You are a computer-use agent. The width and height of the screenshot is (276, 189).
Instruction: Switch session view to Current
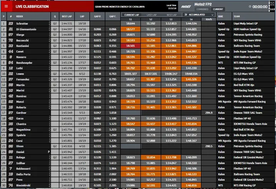point(218,9)
